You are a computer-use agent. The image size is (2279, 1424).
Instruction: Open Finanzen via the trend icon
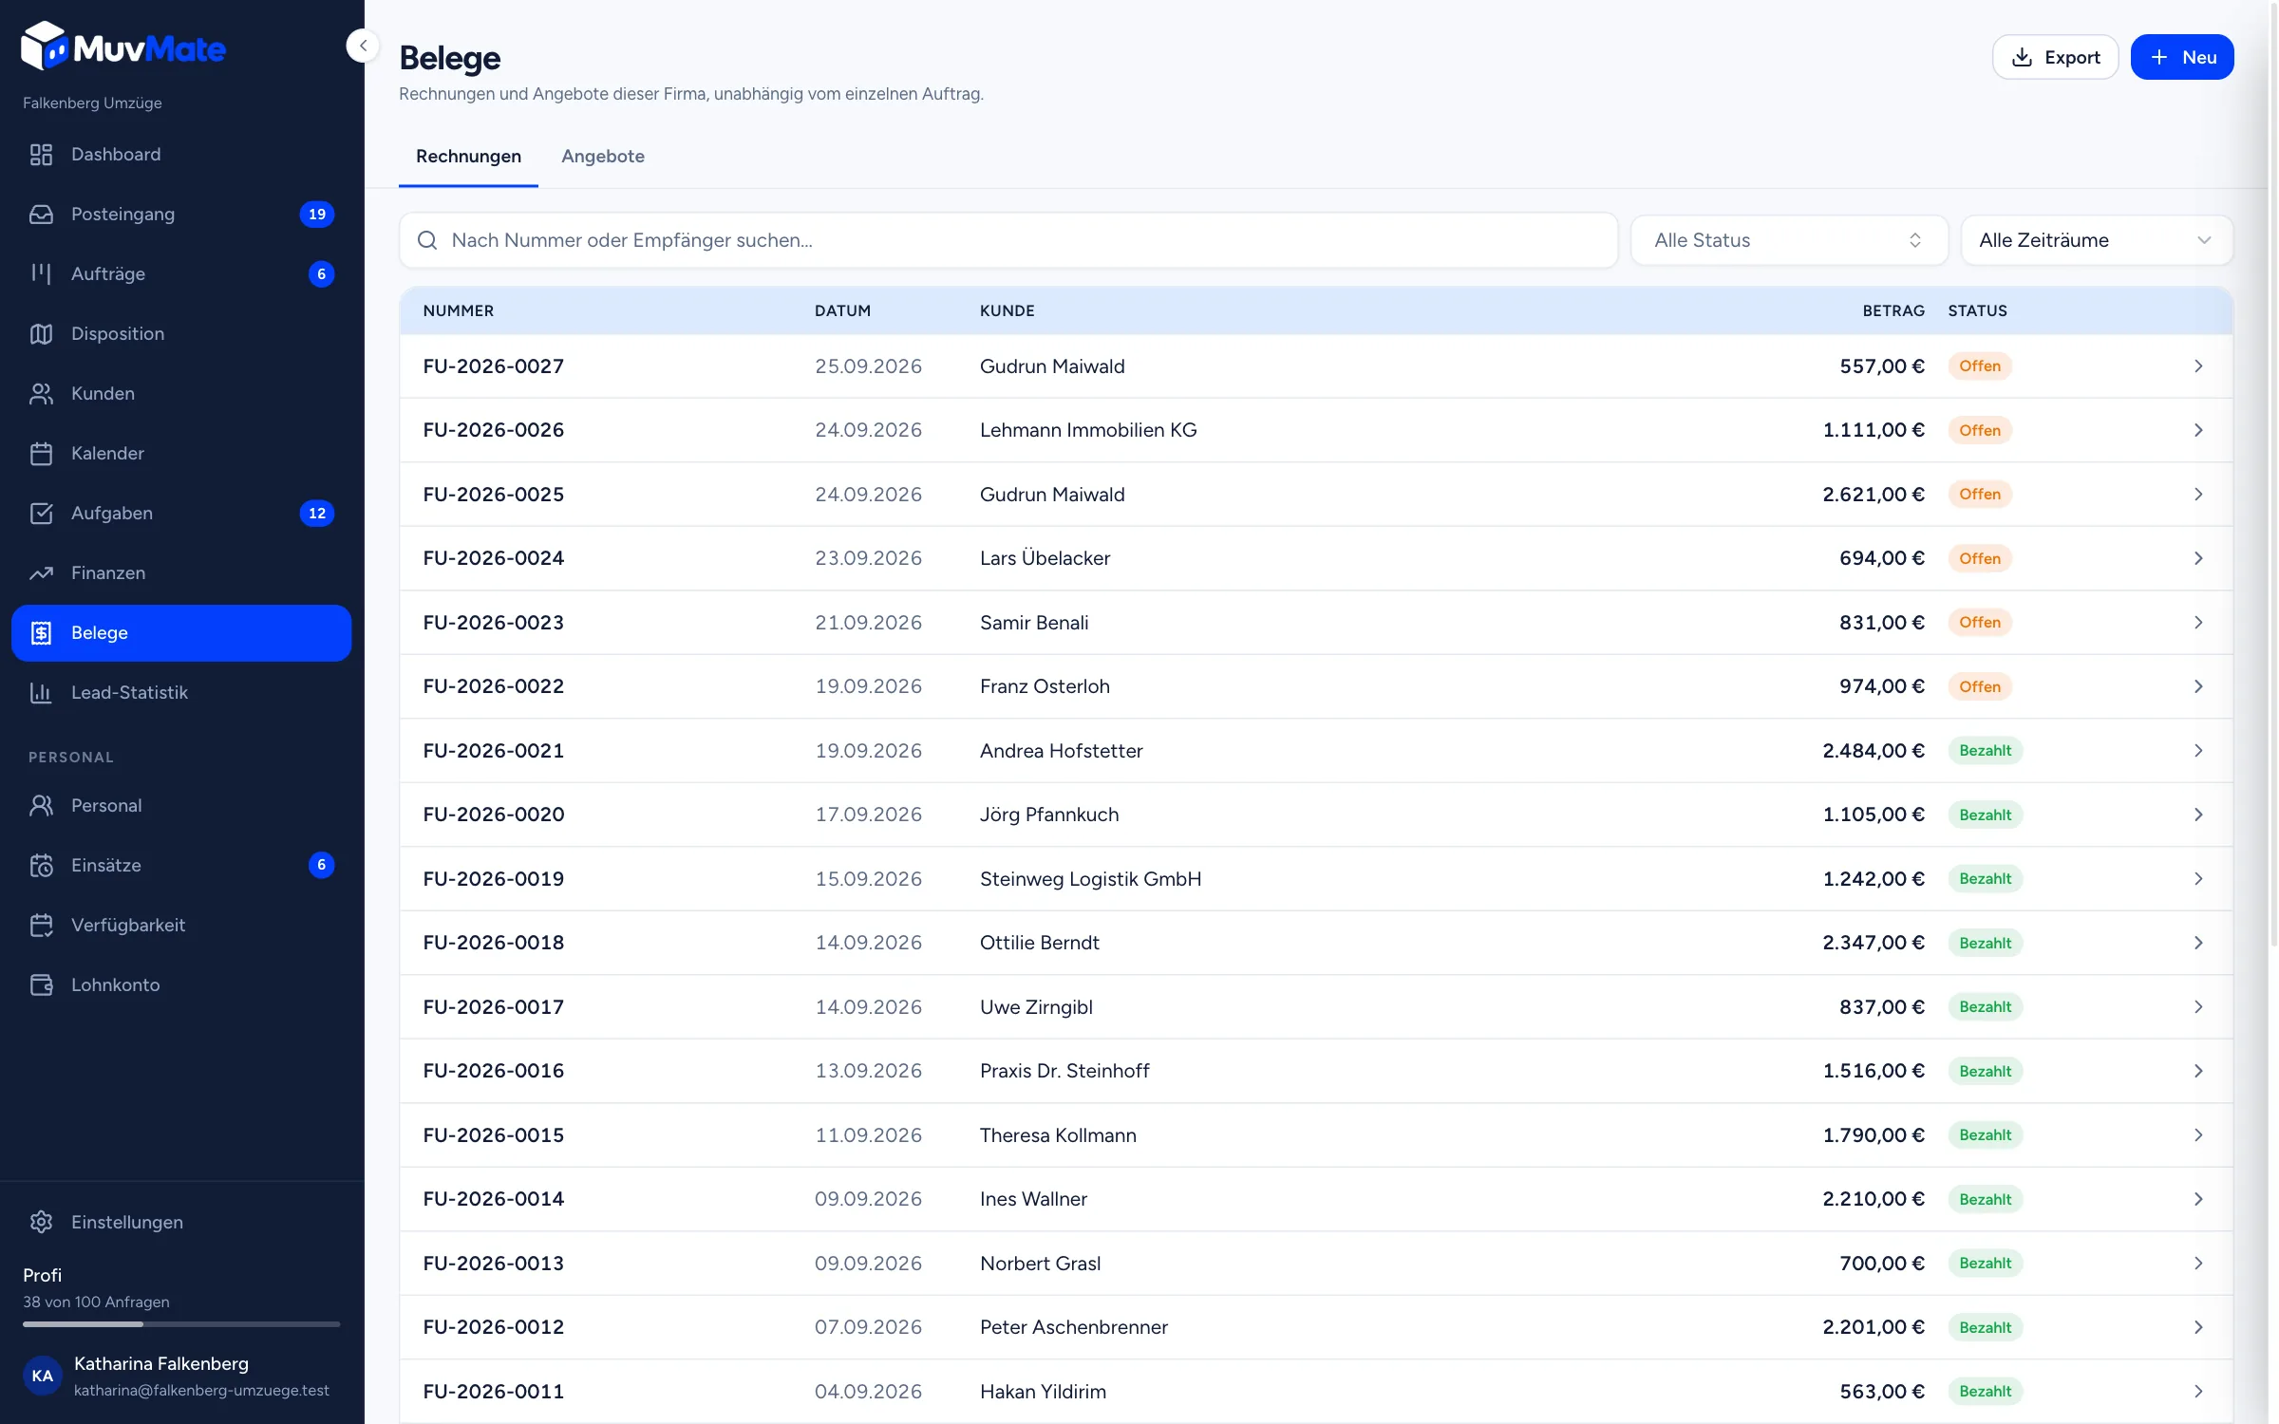41,573
